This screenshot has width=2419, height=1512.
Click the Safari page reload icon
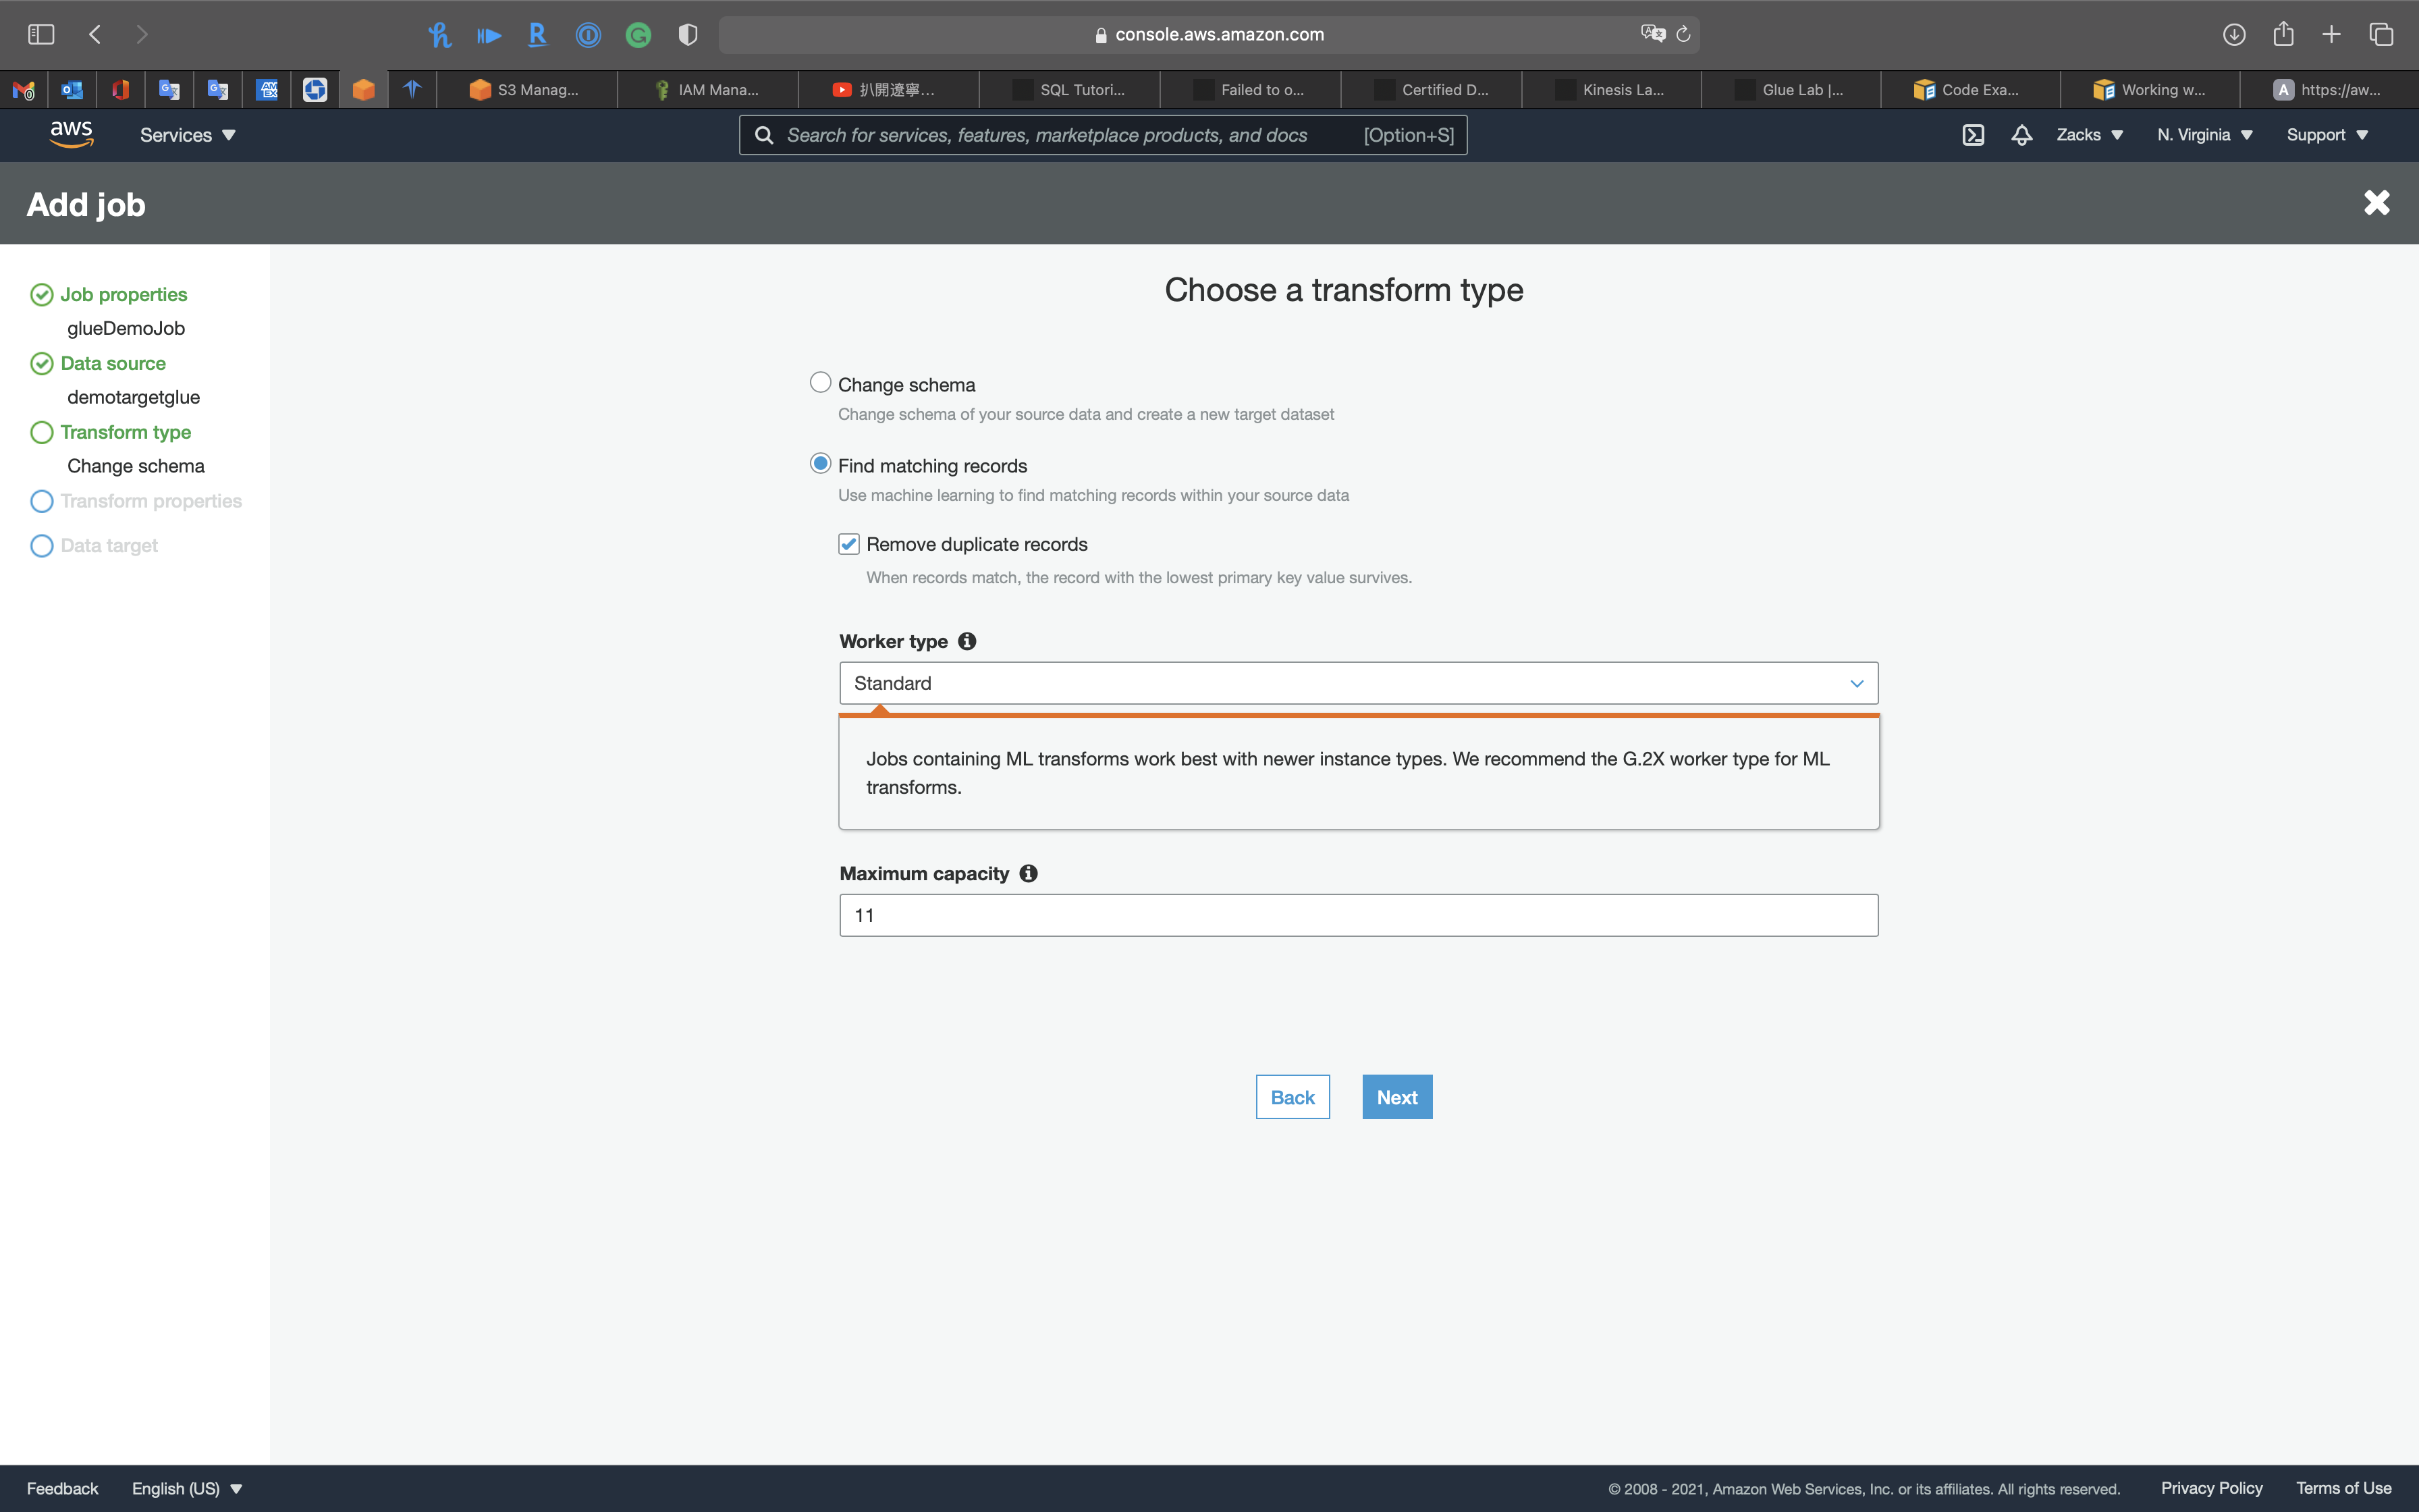click(1683, 34)
